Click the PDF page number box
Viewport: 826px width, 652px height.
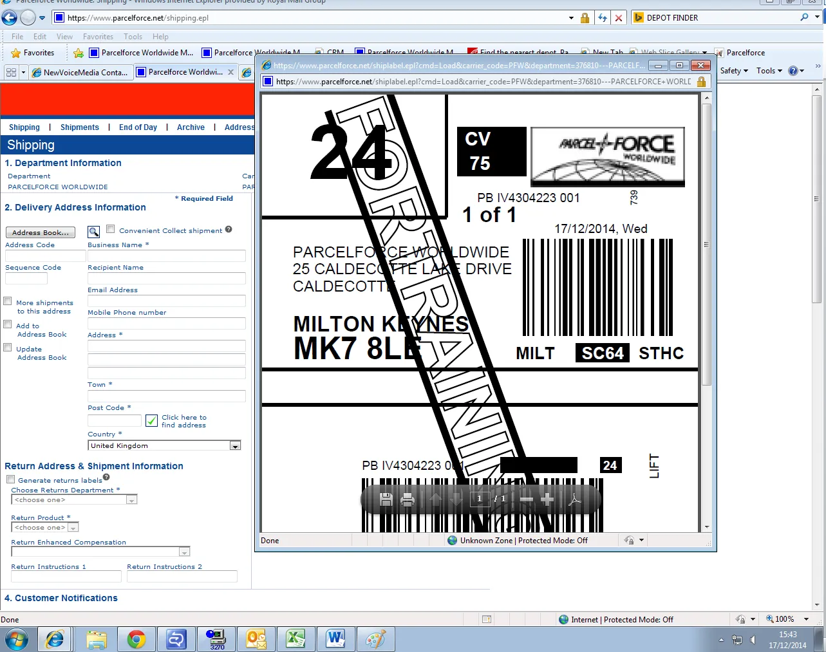coord(480,499)
